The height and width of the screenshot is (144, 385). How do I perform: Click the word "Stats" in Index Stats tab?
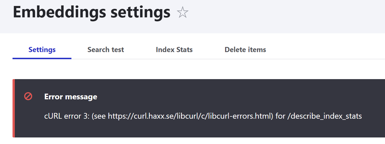[184, 50]
